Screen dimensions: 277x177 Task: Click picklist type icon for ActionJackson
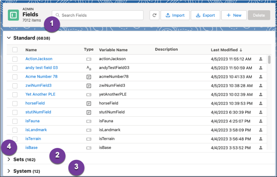pyautogui.click(x=89, y=59)
